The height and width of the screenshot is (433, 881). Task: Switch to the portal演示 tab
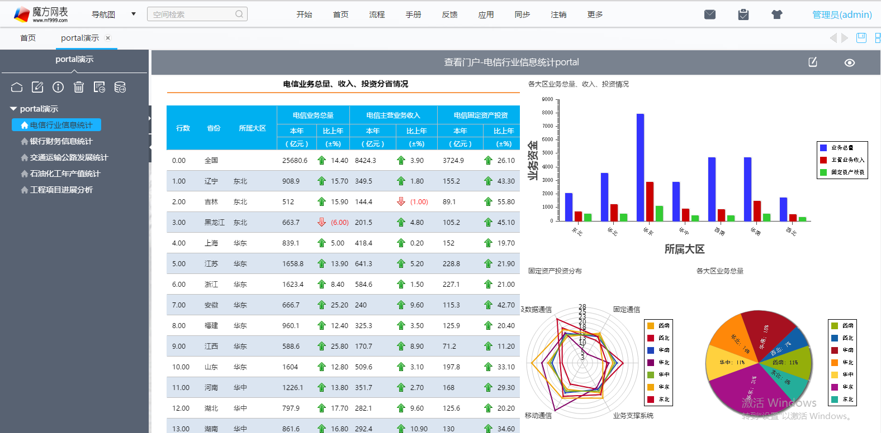(80, 38)
